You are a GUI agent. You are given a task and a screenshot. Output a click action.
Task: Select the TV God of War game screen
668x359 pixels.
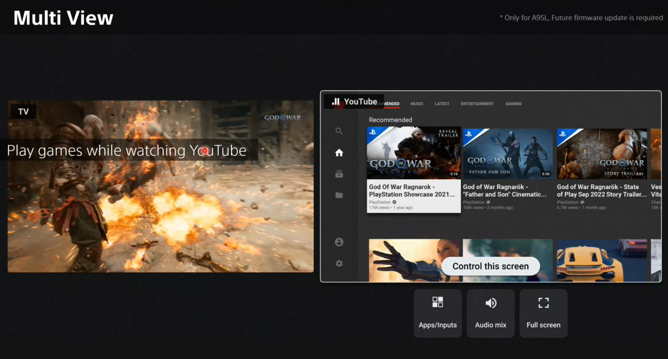[x=161, y=186]
